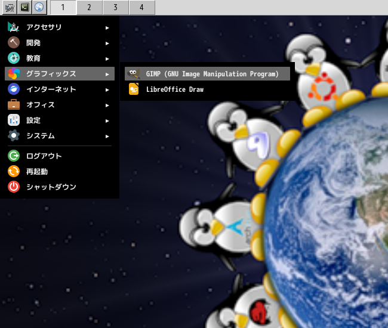Click the グラフィックス colorful icon

pyautogui.click(x=14, y=74)
